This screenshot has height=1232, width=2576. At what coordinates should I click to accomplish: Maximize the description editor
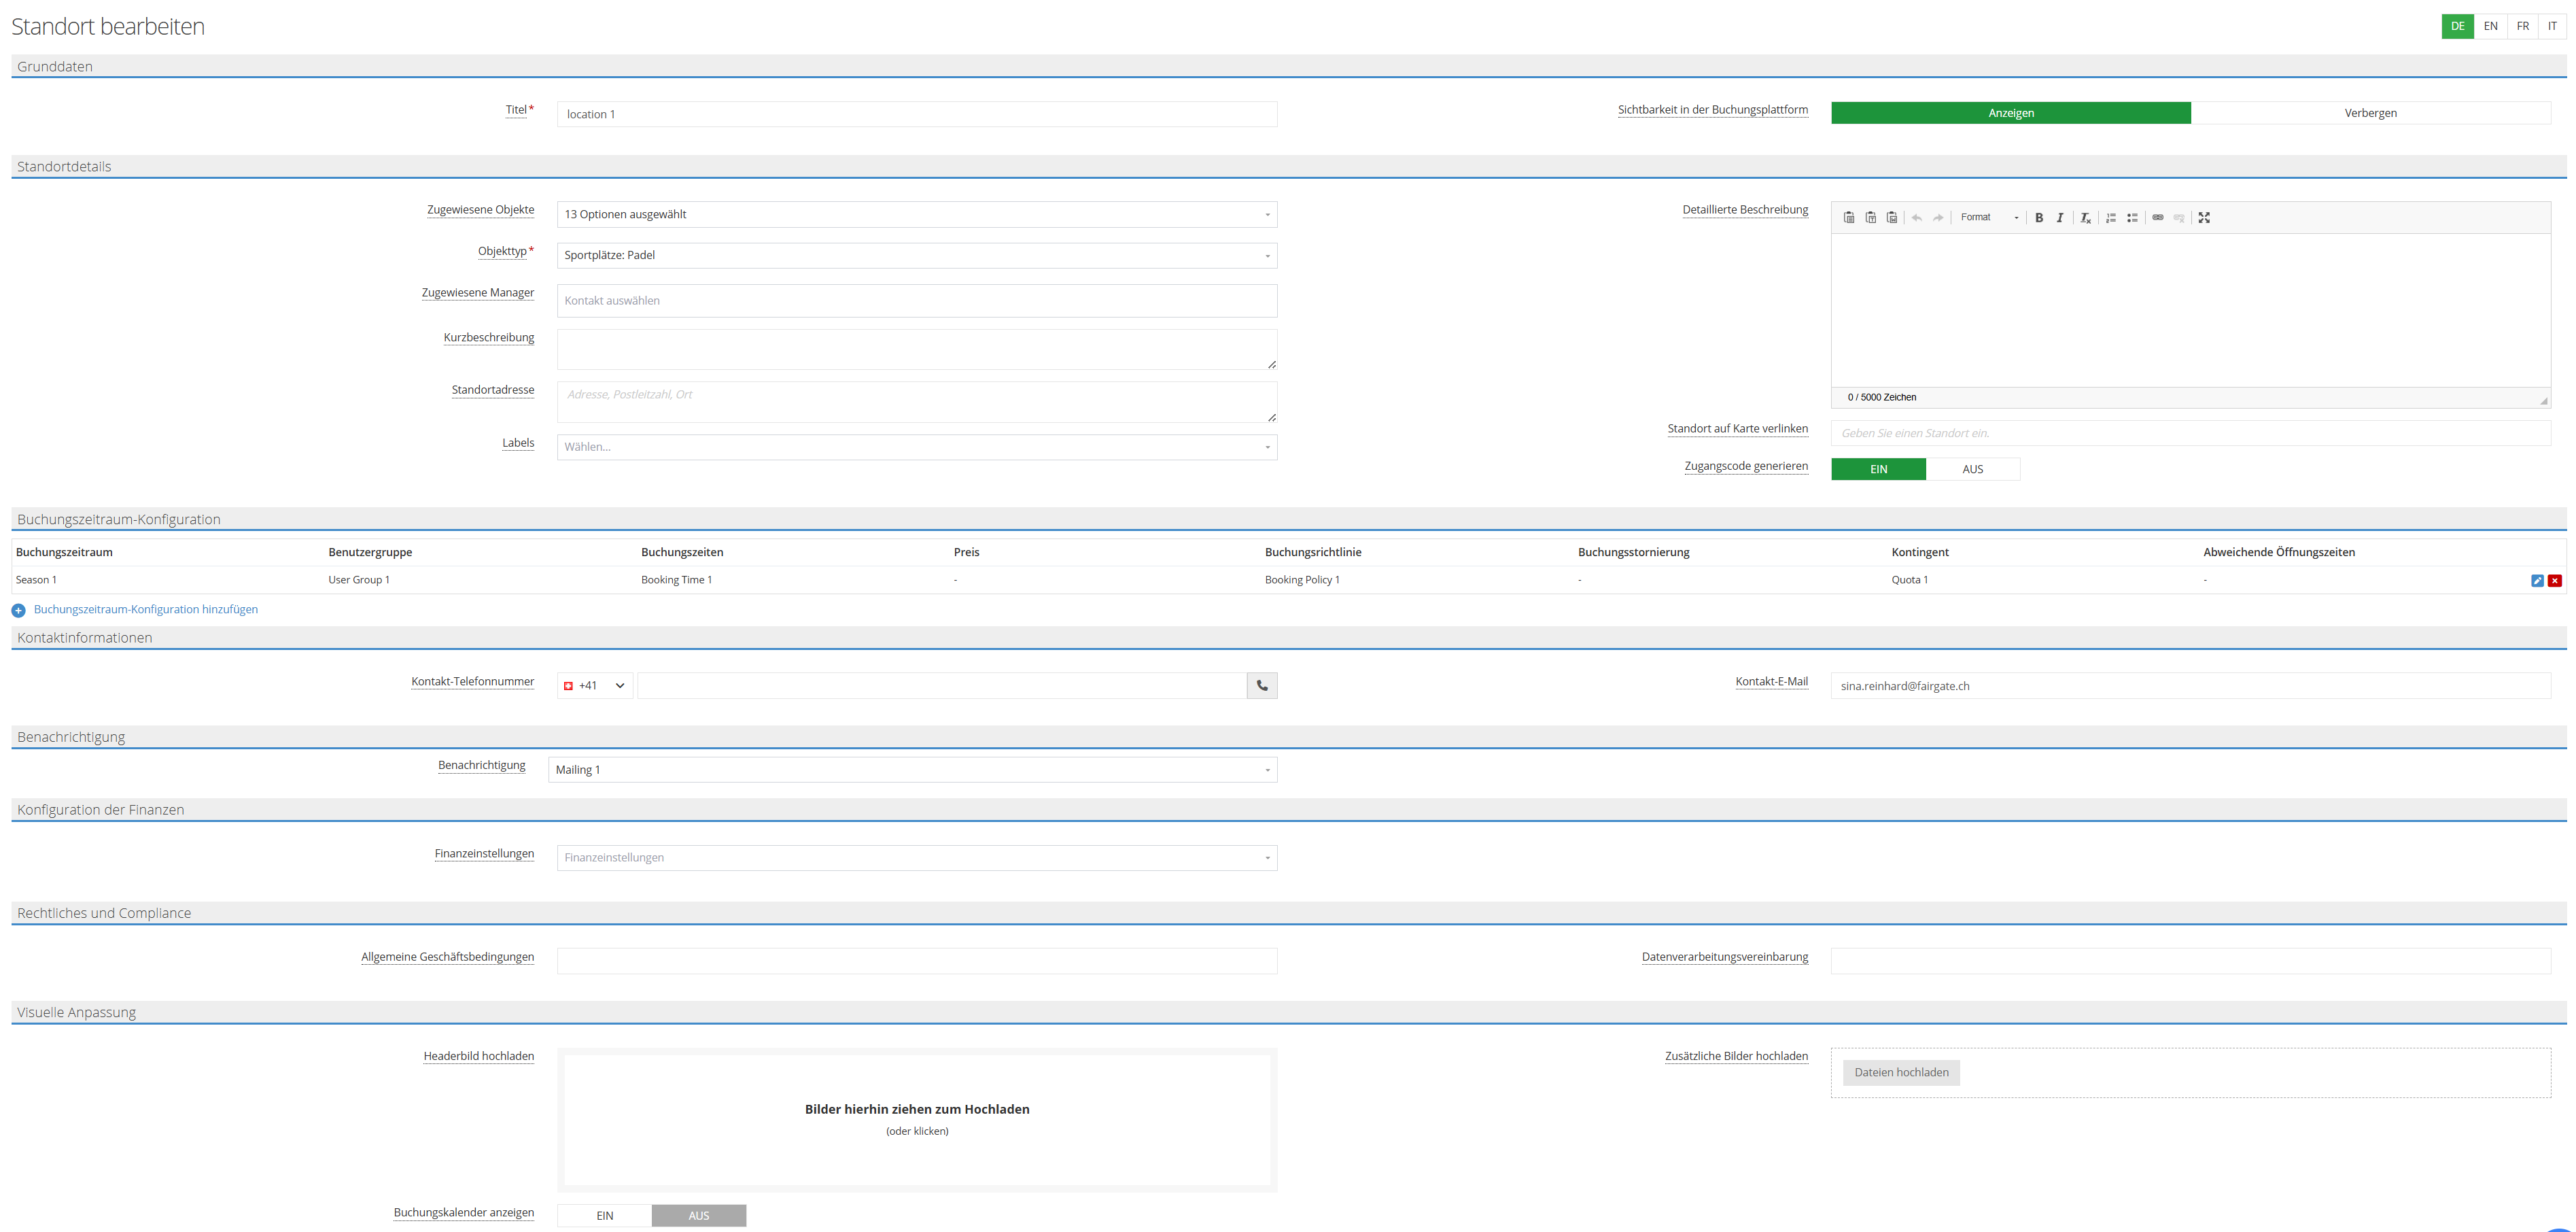pyautogui.click(x=2204, y=218)
